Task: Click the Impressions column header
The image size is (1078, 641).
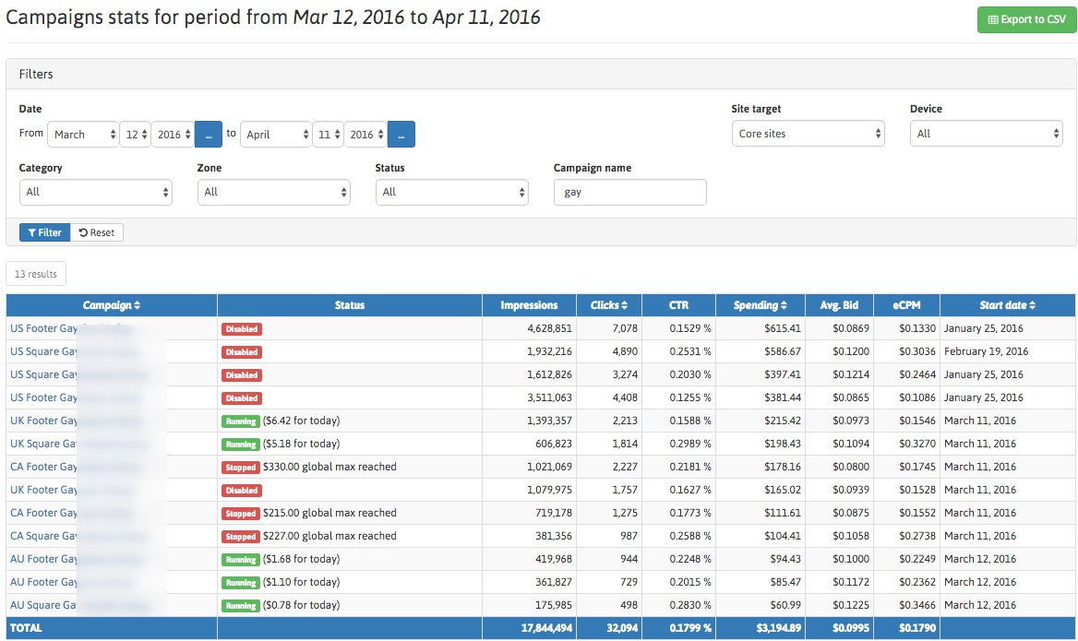Action: [529, 305]
